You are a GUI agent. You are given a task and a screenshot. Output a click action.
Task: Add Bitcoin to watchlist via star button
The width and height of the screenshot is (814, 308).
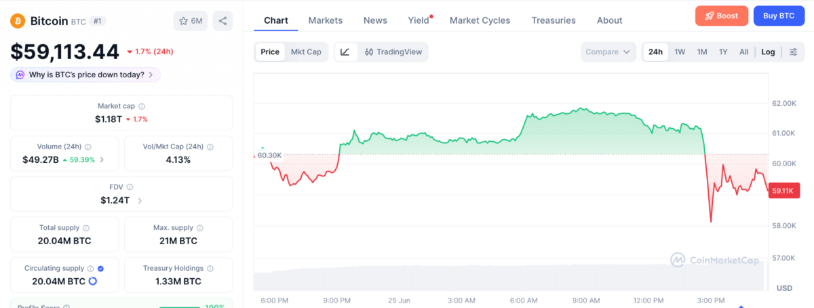pyautogui.click(x=191, y=21)
